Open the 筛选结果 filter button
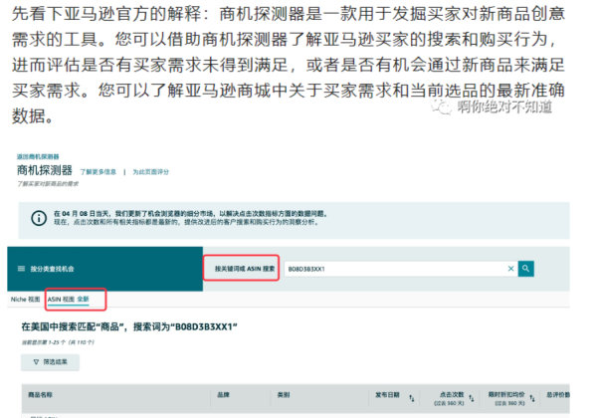 click(x=51, y=362)
